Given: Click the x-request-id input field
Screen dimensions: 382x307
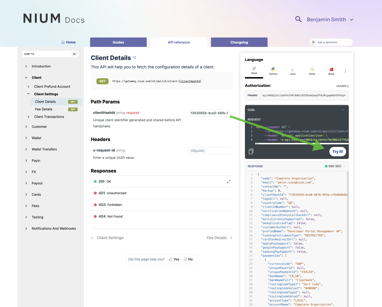Looking at the screenshot, I should 209,151.
